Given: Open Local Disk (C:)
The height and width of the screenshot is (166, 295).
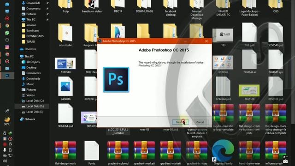Looking at the screenshot, I should [35, 101].
